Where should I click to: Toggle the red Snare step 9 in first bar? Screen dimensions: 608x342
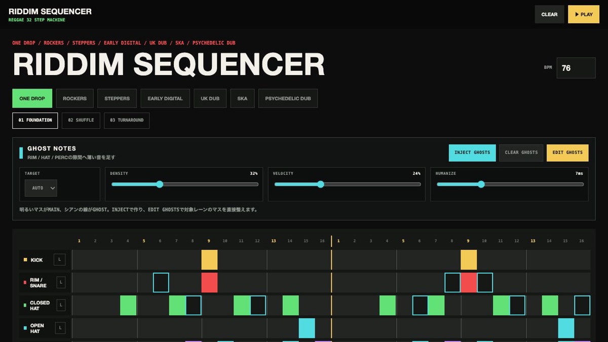pos(209,283)
